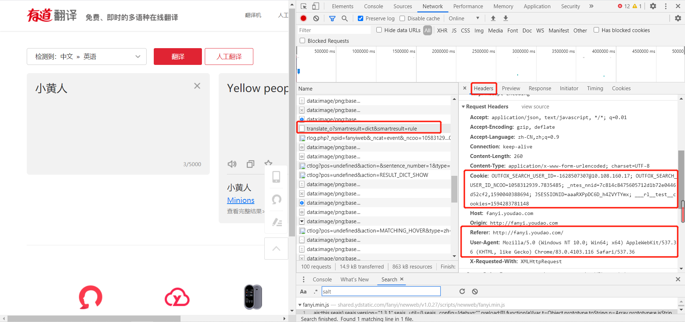The image size is (685, 322).
Task: Clear the network log
Action: (316, 18)
